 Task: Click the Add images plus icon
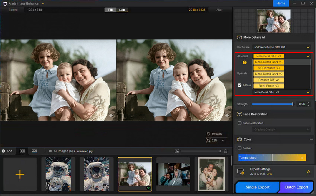click(x=3, y=151)
